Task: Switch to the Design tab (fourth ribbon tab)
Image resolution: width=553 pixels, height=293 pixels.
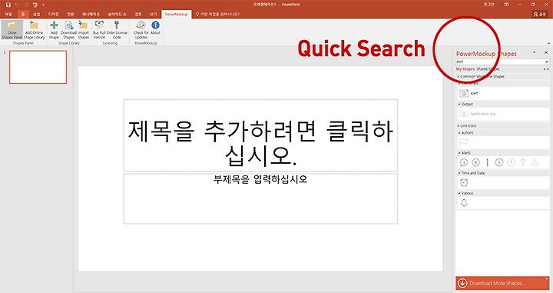Action: click(x=53, y=14)
